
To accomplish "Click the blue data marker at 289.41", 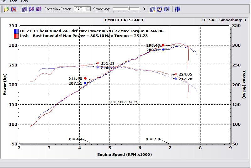I will 163,50.
